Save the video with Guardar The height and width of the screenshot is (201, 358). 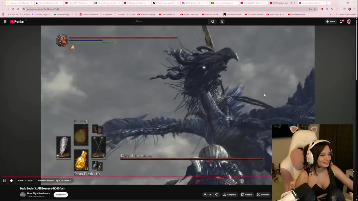pyautogui.click(x=247, y=195)
